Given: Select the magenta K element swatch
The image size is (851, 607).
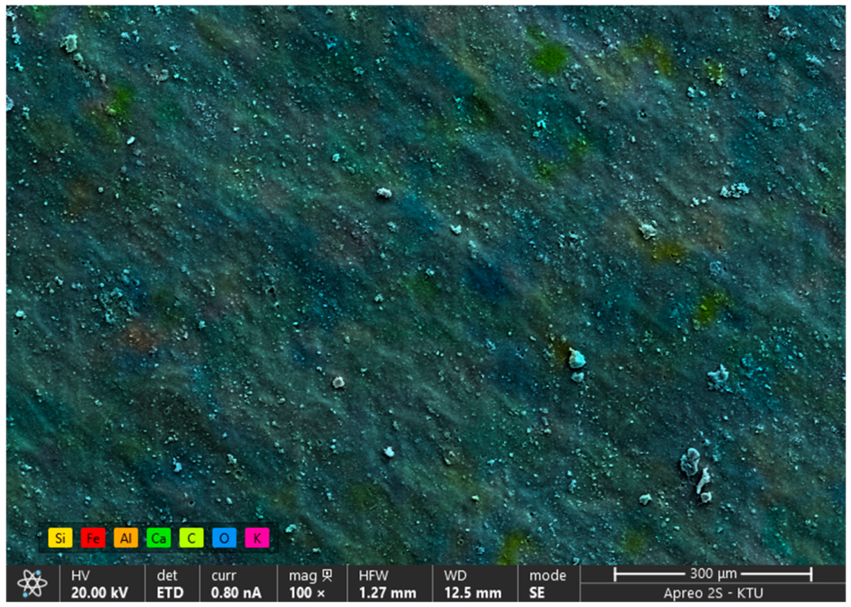Looking at the screenshot, I should click(x=257, y=538).
